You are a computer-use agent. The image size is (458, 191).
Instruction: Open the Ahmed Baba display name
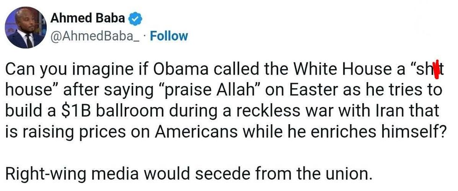88,18
